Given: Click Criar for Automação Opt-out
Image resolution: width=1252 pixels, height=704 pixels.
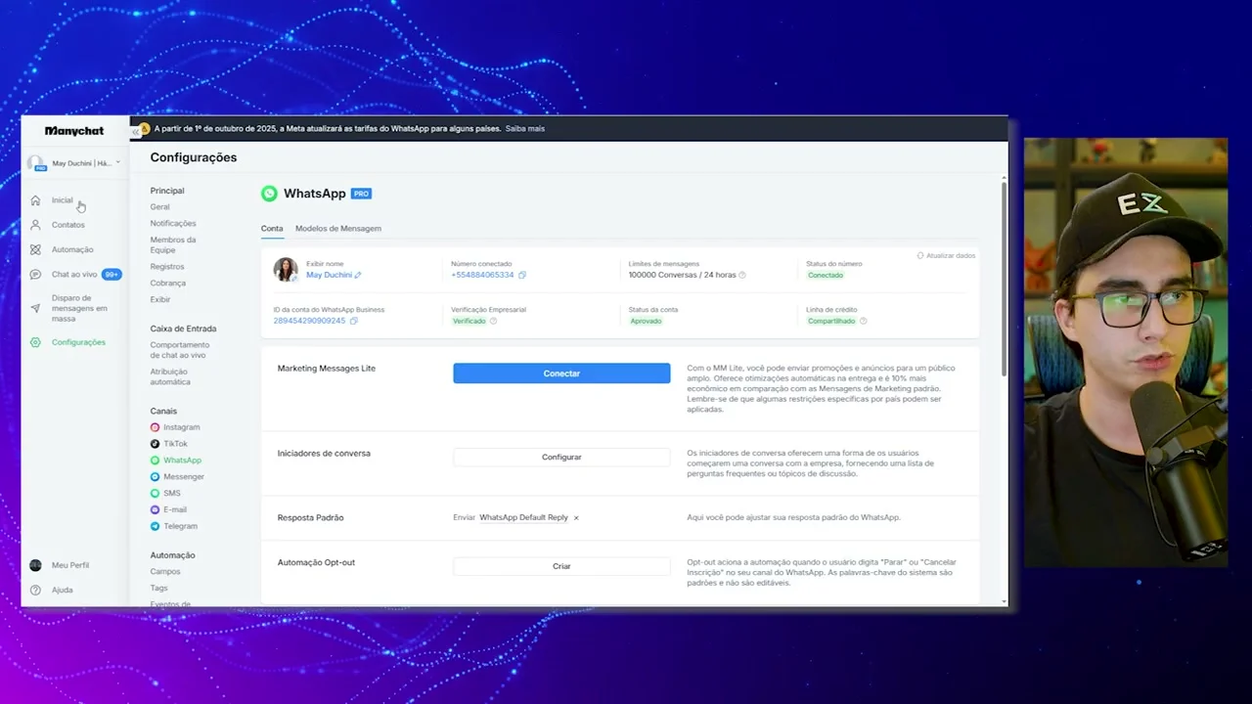Looking at the screenshot, I should (561, 566).
